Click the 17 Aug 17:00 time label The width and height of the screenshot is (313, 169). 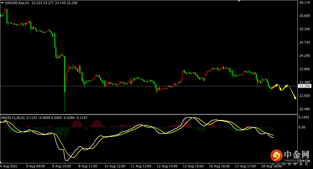point(246,166)
